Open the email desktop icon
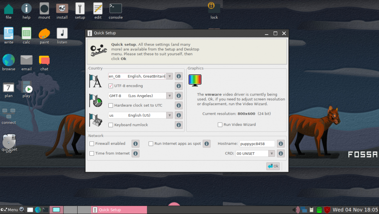The image size is (379, 214). pos(26,62)
